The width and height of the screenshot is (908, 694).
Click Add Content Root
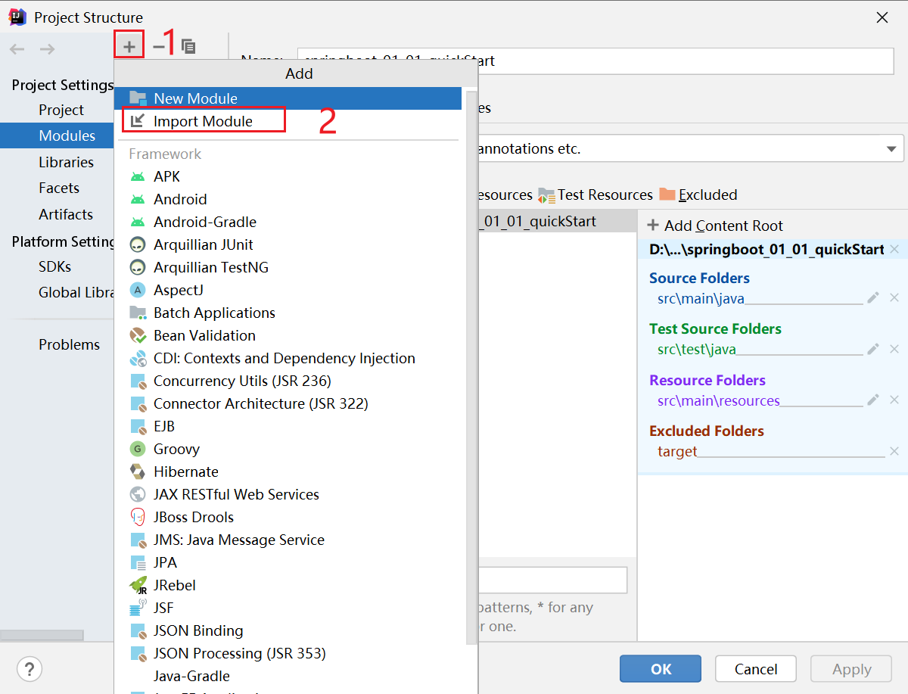715,226
